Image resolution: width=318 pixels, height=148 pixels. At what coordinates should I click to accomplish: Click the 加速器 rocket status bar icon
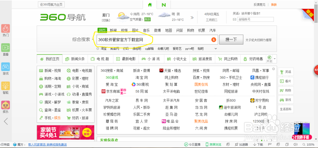[241, 145]
